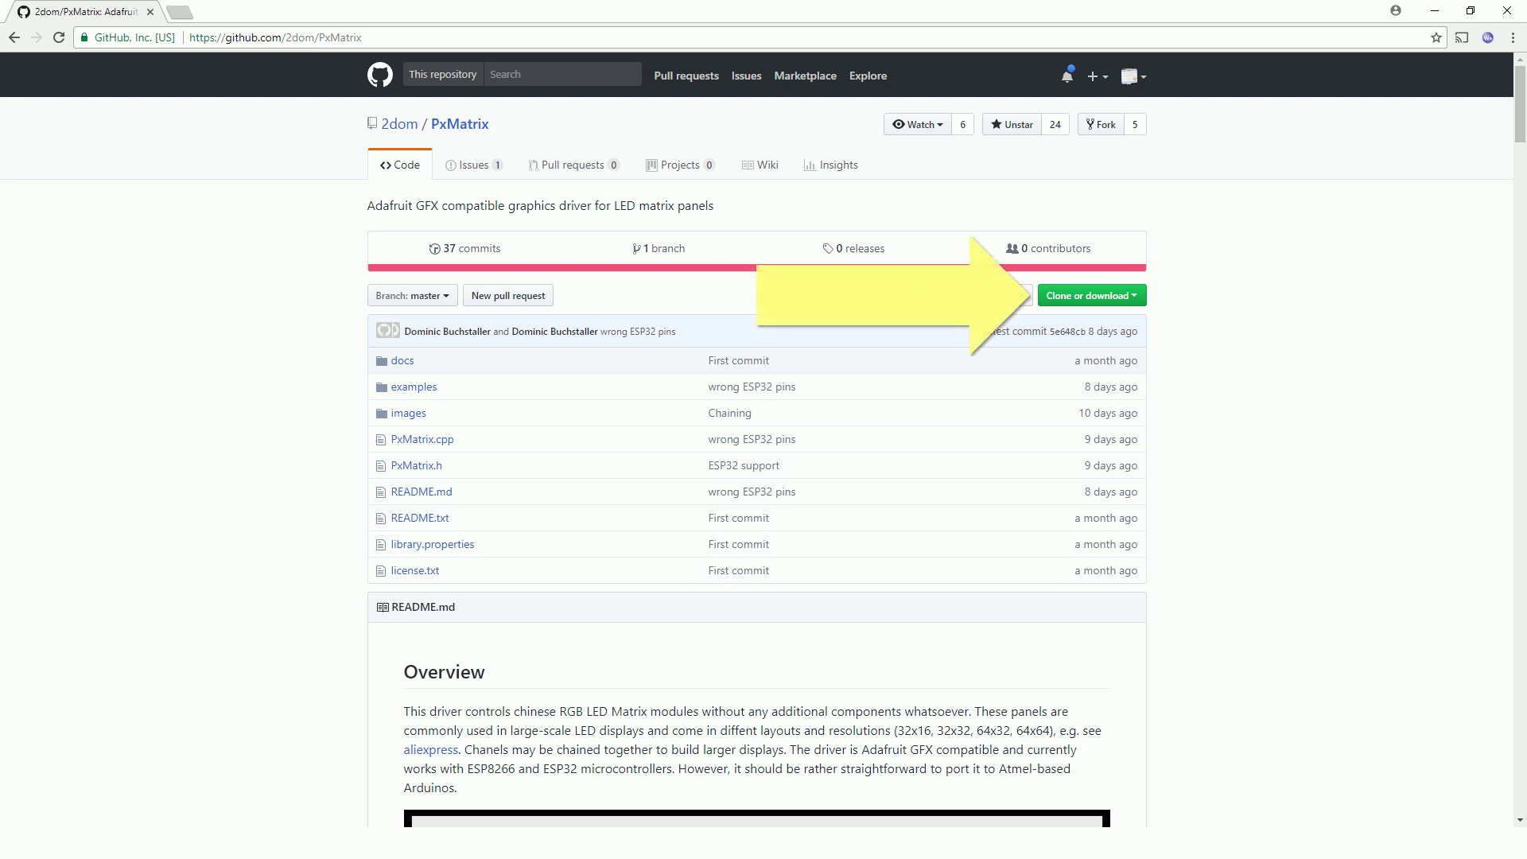This screenshot has width=1527, height=859.
Task: Open the Insights tab
Action: click(830, 165)
